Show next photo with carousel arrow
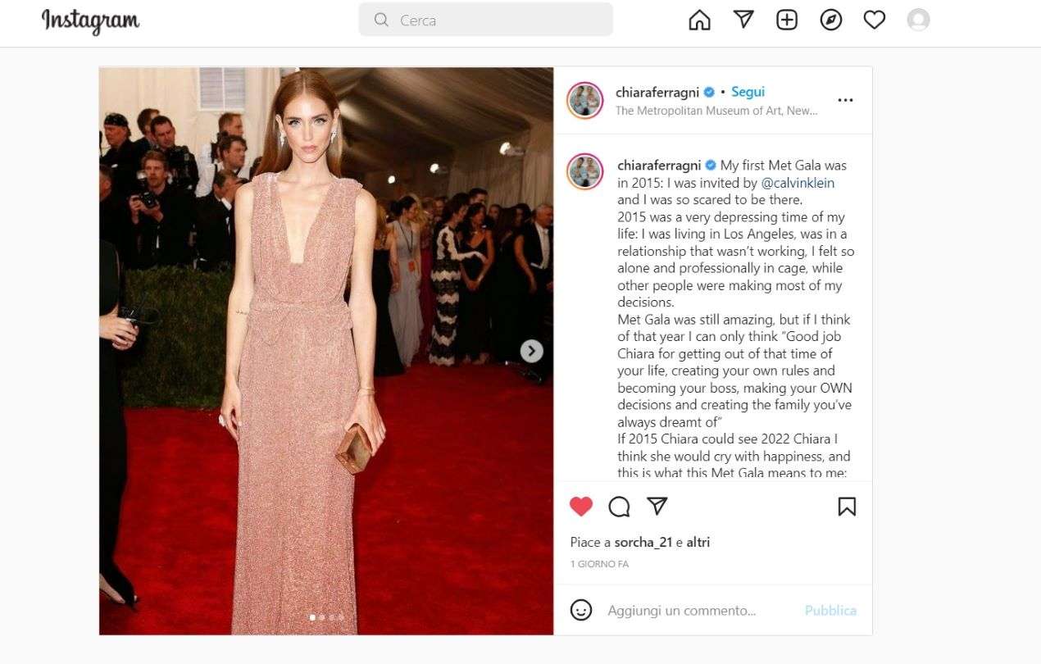 [x=532, y=351]
